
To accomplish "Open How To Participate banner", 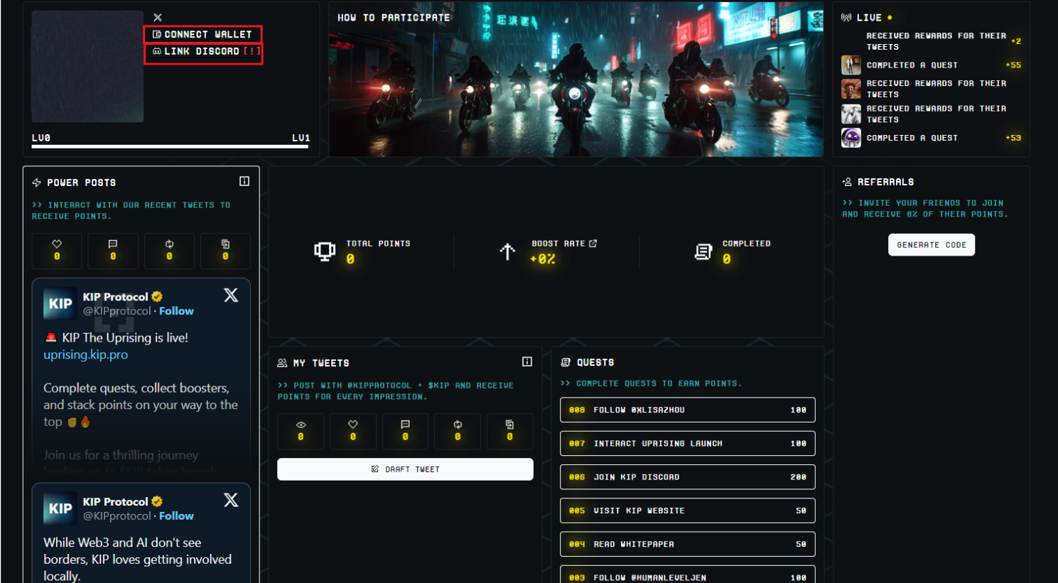I will point(576,79).
